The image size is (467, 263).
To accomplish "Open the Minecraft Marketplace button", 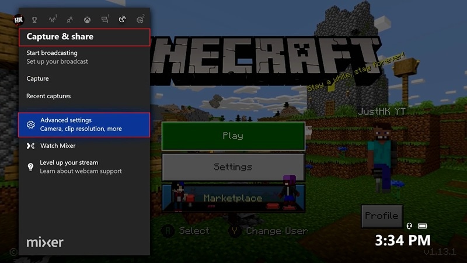I will click(x=233, y=198).
